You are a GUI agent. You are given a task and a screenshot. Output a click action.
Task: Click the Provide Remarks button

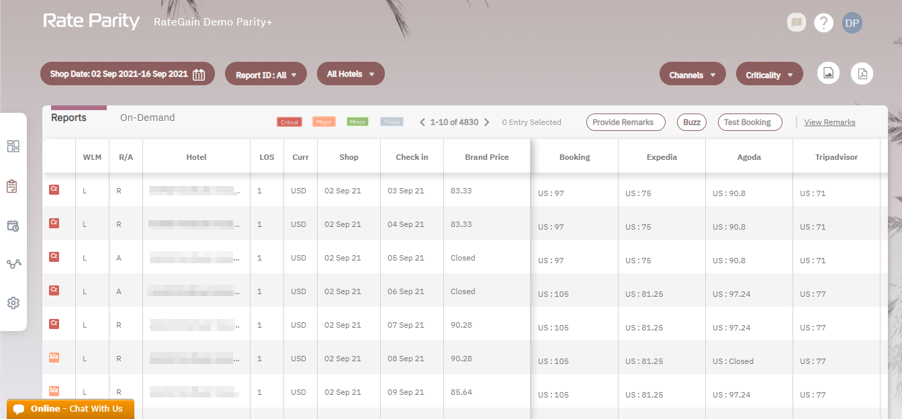click(626, 122)
